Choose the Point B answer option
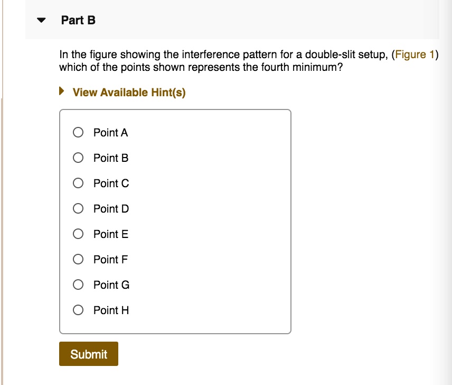 pyautogui.click(x=78, y=158)
